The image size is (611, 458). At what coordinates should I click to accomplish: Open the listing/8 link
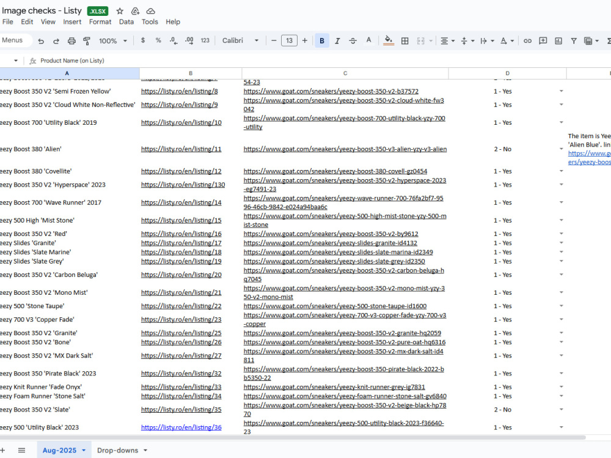(179, 91)
